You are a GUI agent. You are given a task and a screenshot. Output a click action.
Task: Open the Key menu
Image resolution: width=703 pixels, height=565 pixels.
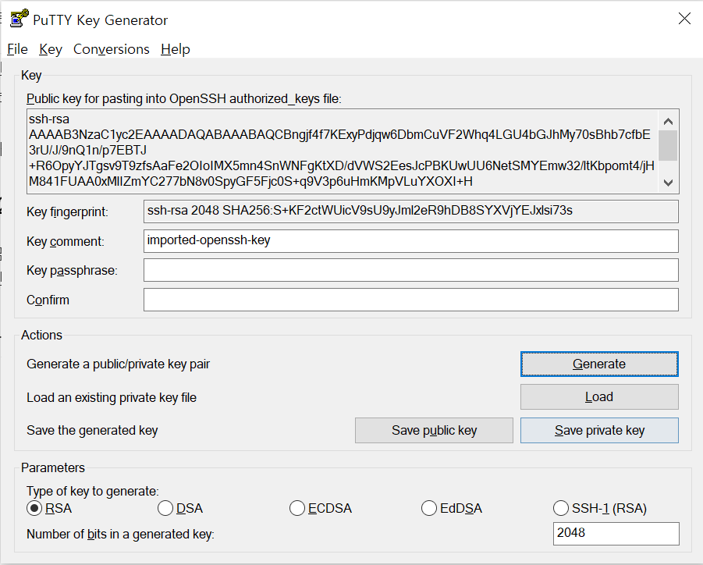51,49
